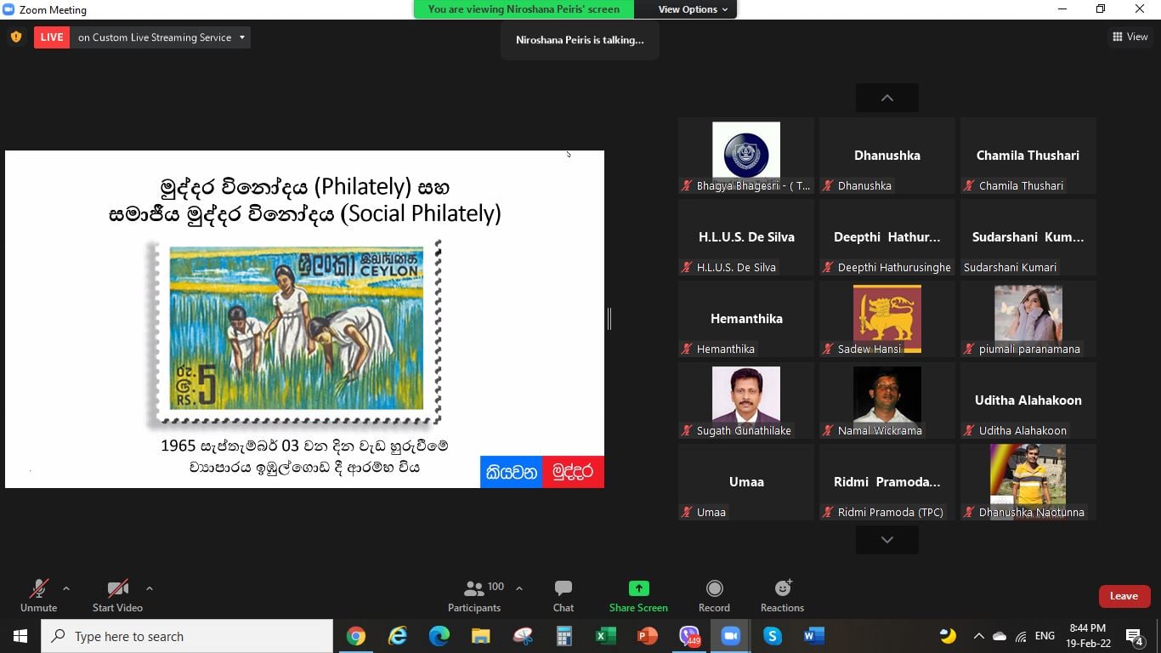Click the Unmute microphone icon
The height and width of the screenshot is (653, 1161).
[38, 588]
